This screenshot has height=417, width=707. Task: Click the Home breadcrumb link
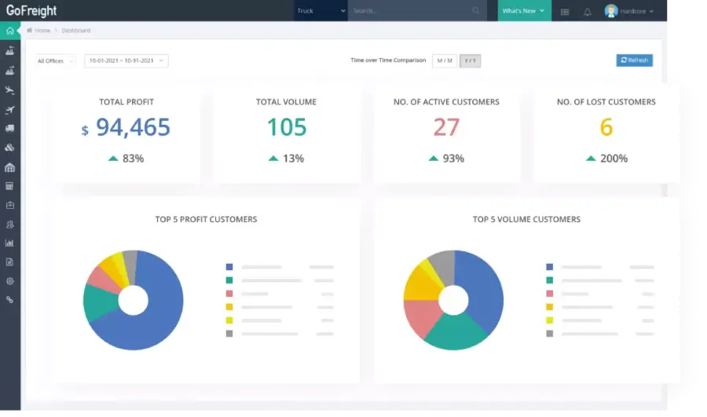(x=42, y=31)
